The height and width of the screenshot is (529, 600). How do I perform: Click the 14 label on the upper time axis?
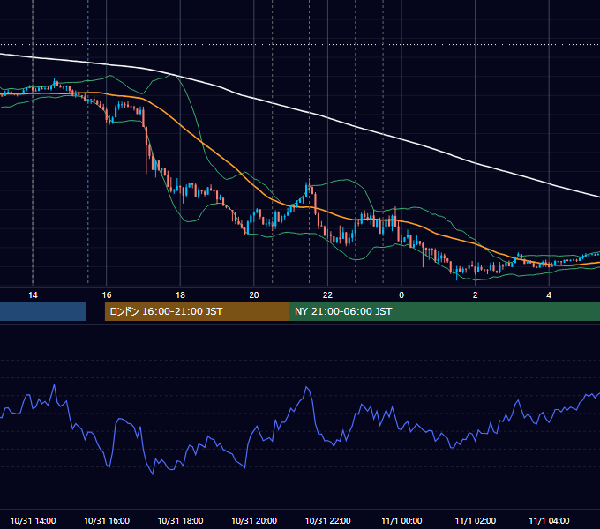33,295
